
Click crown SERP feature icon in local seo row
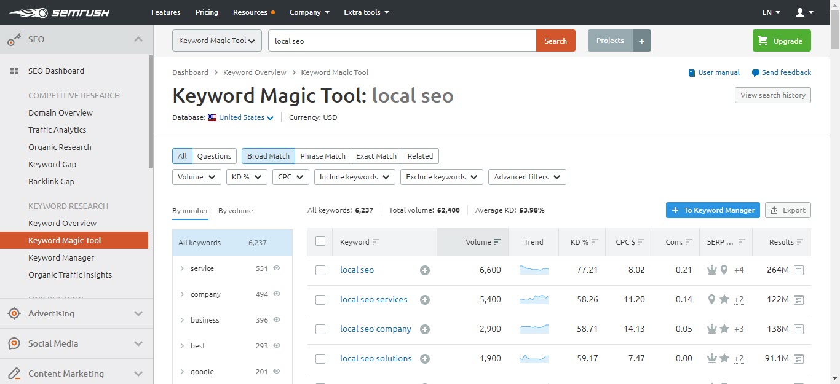point(712,270)
